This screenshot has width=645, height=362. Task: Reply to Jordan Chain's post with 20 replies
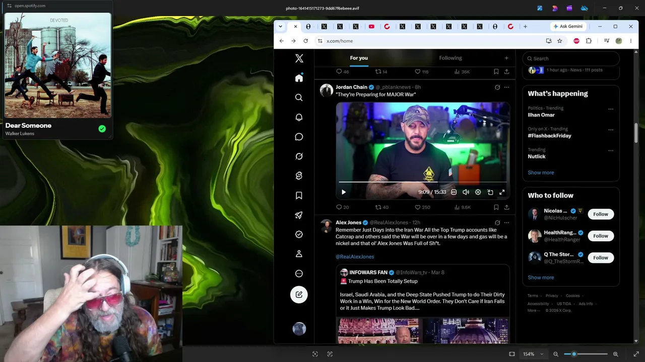coord(343,207)
